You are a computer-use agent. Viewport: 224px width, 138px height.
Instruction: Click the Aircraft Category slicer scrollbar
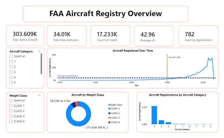pos(41,64)
